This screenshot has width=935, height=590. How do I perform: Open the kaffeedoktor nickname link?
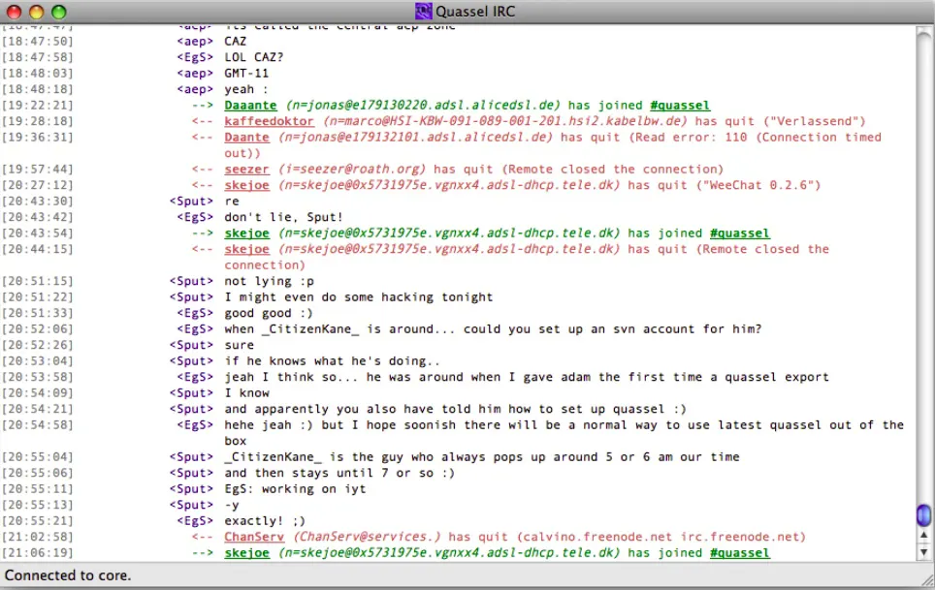point(269,121)
